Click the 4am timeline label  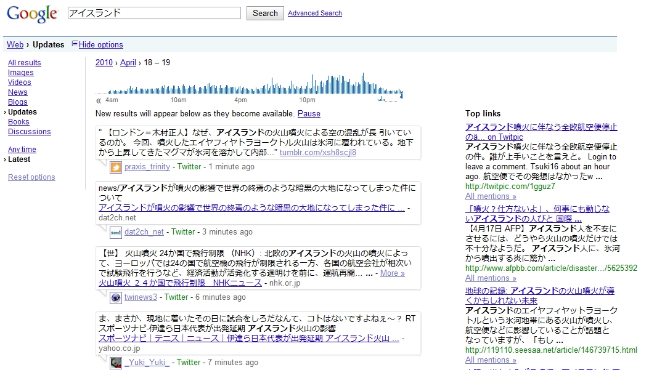coord(112,100)
